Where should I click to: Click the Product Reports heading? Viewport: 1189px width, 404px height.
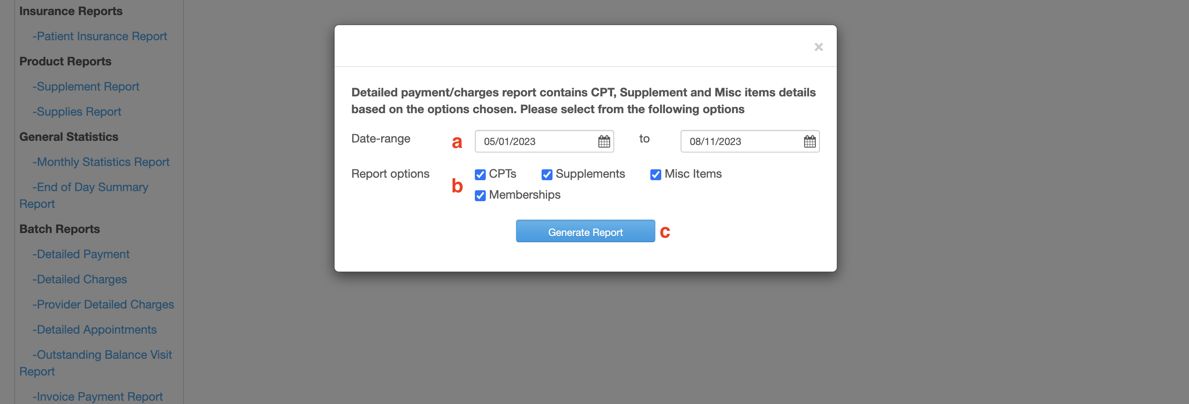65,61
